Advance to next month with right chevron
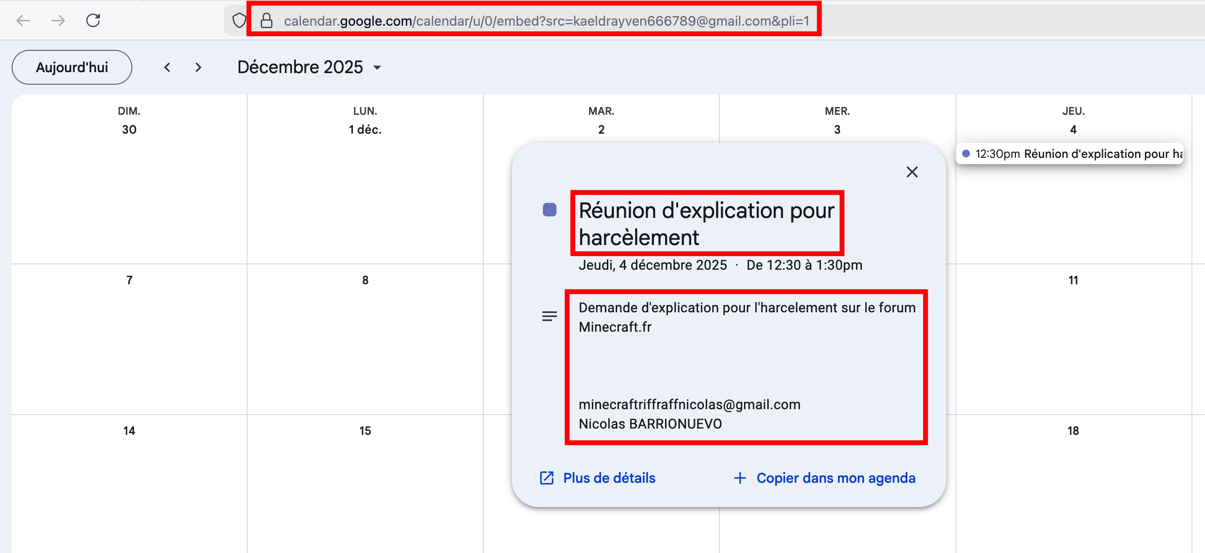This screenshot has width=1205, height=553. [198, 67]
